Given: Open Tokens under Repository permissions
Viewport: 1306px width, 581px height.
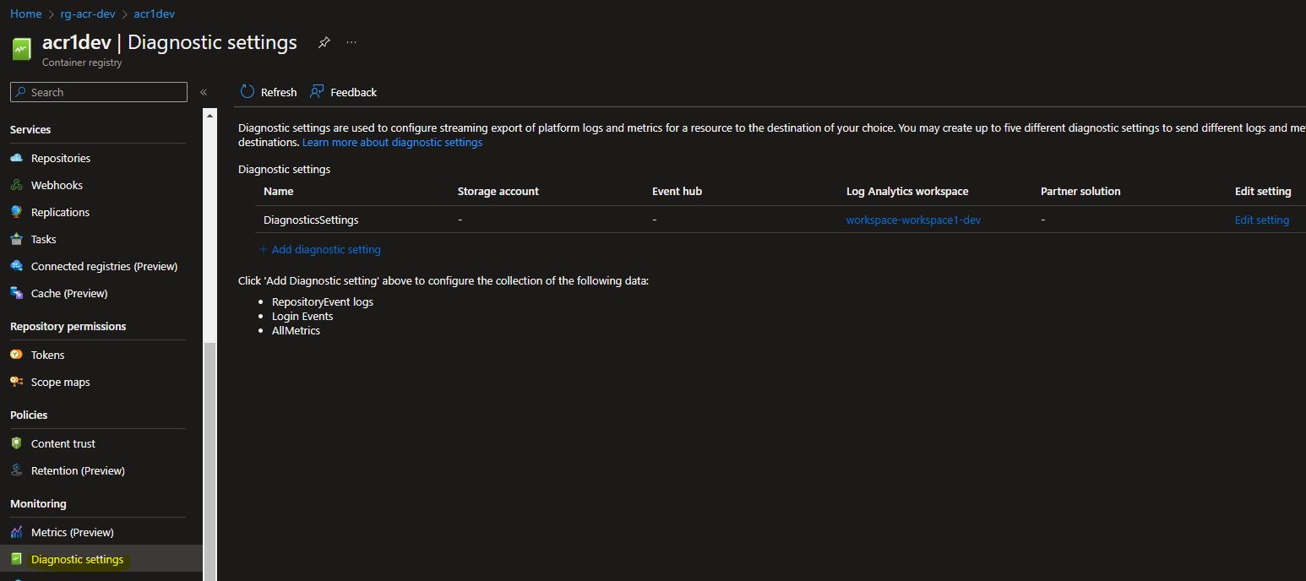Looking at the screenshot, I should 48,355.
